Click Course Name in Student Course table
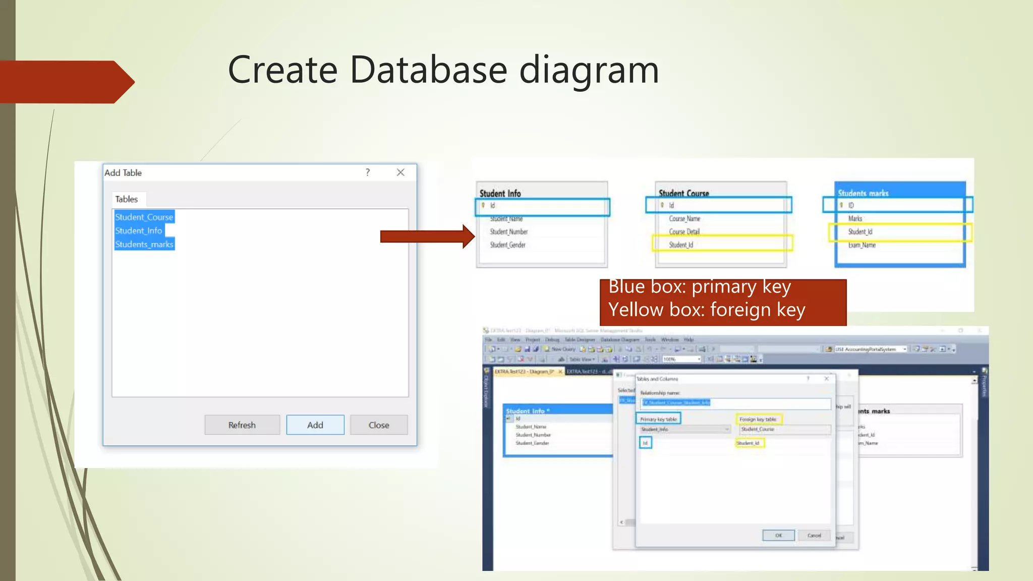 click(684, 219)
